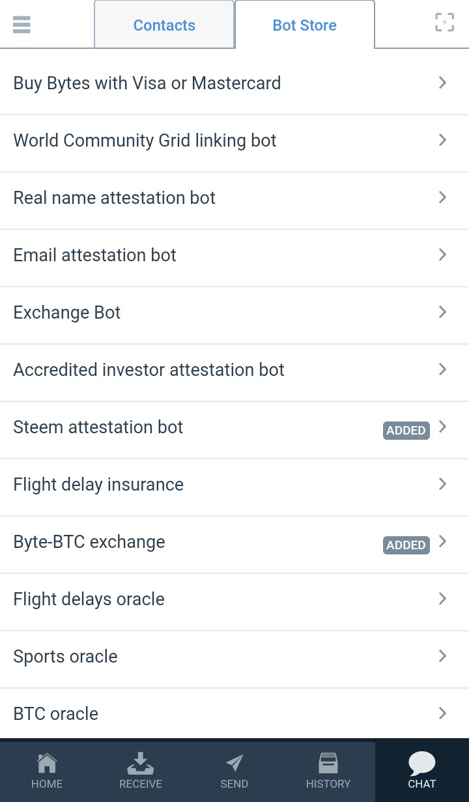This screenshot has width=469, height=802.
Task: Open Email attestation bot entry
Action: [94, 255]
